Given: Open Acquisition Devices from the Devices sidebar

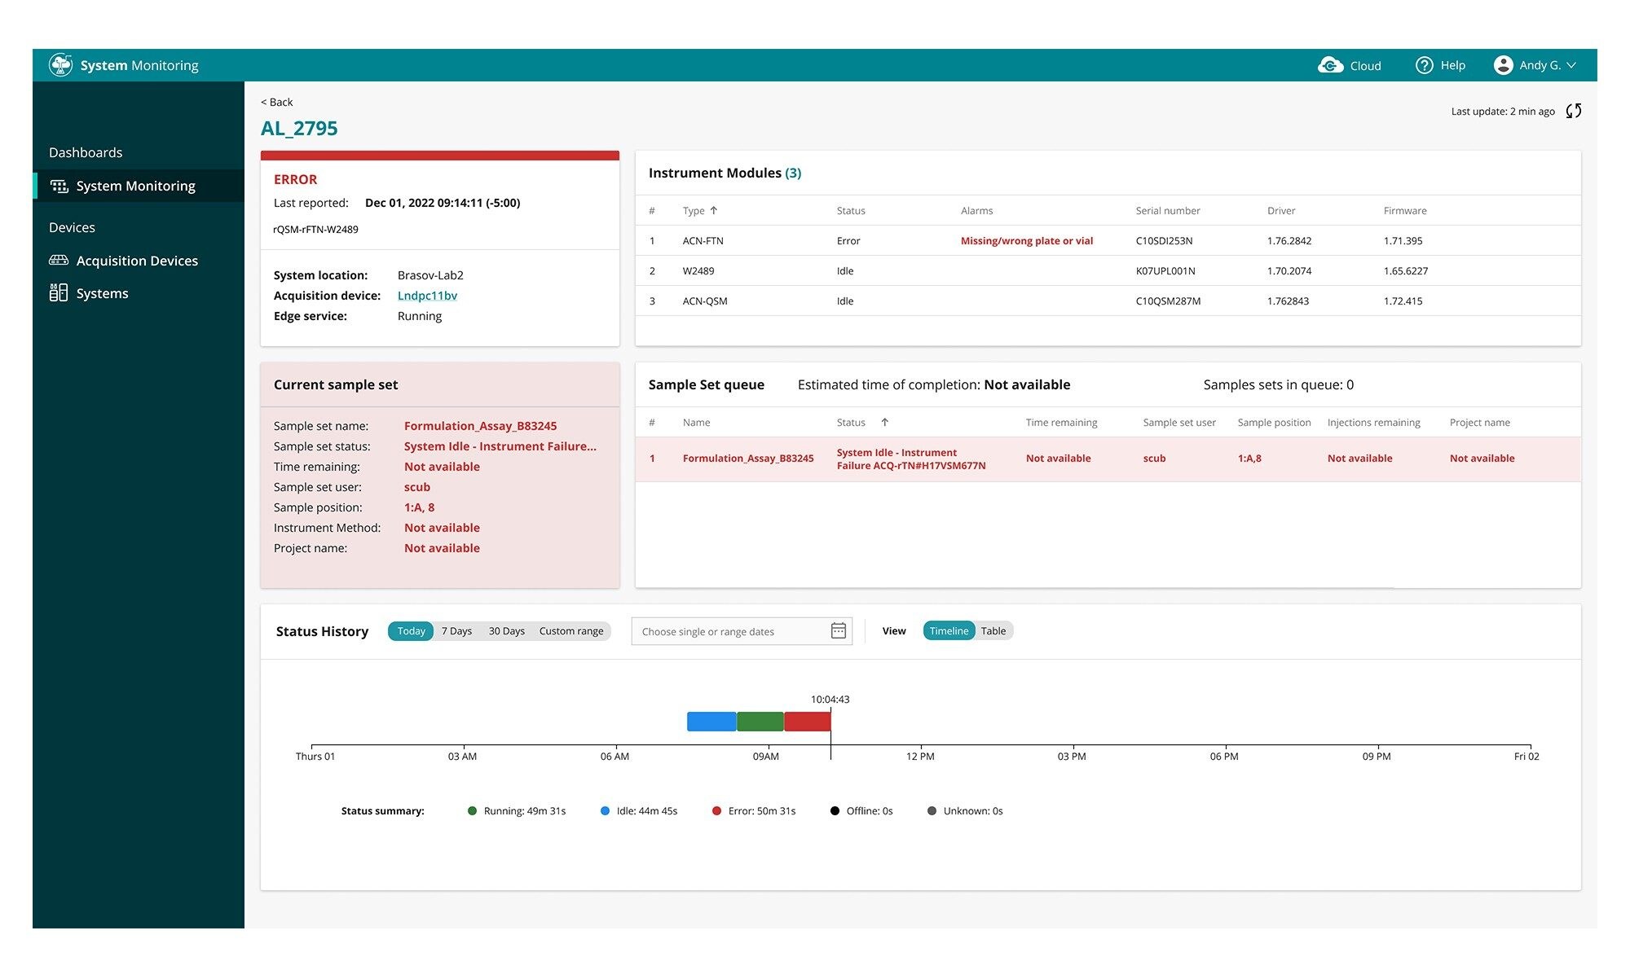Looking at the screenshot, I should [136, 261].
